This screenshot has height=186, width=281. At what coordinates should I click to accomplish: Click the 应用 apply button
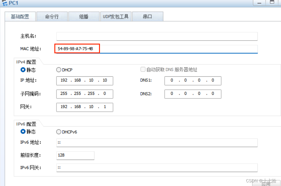click(266, 183)
